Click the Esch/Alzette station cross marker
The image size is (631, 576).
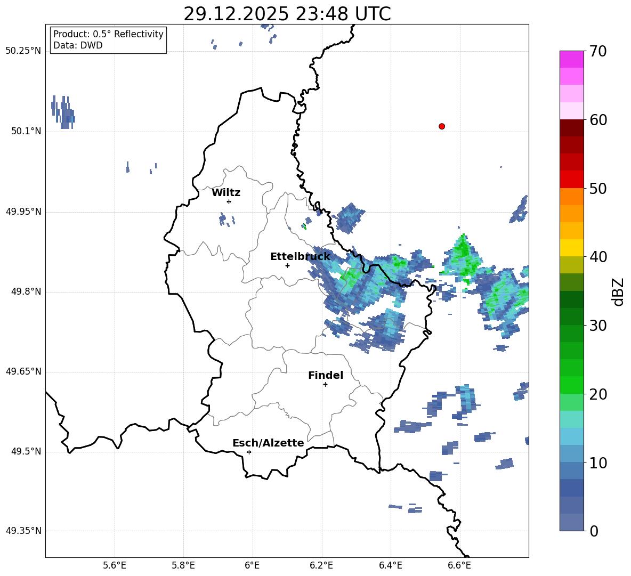pos(249,452)
